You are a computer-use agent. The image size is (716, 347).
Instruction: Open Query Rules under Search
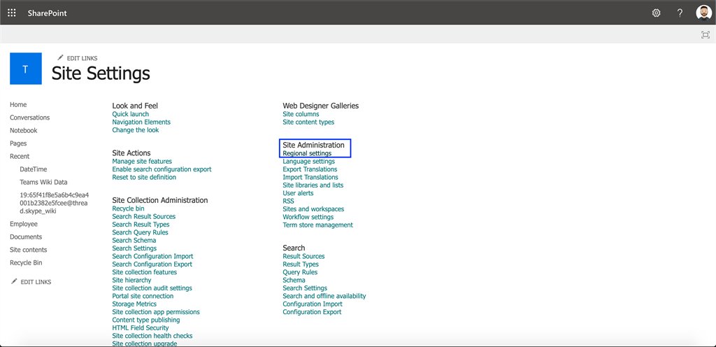[300, 271]
